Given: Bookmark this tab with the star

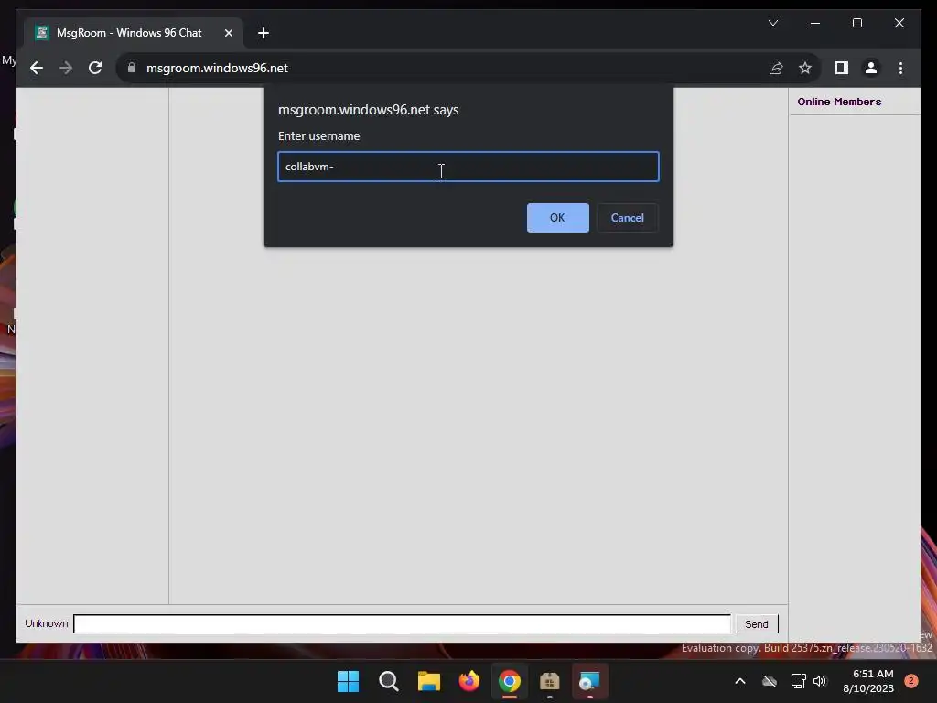Looking at the screenshot, I should (x=805, y=68).
